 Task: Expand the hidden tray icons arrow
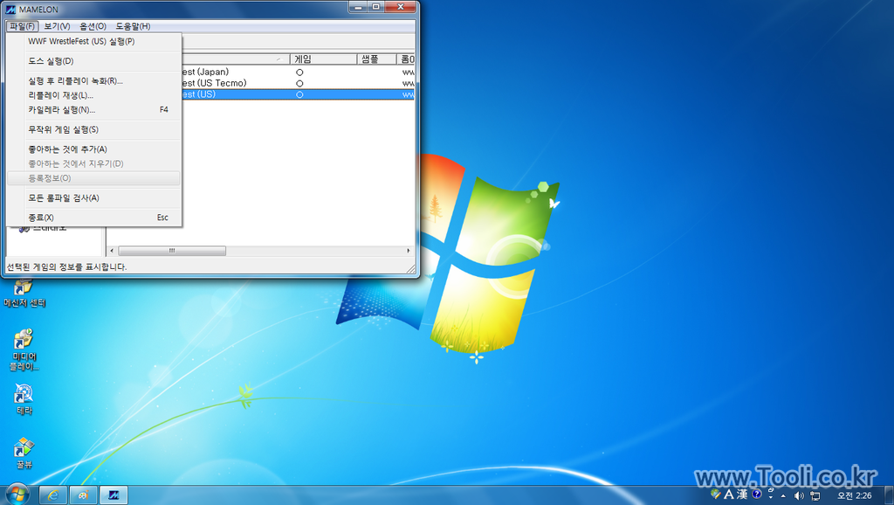point(783,495)
